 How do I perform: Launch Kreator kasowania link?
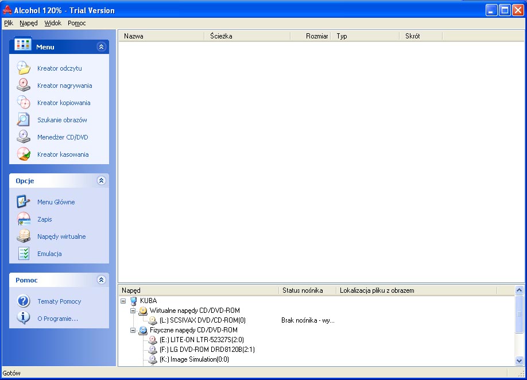(x=63, y=154)
